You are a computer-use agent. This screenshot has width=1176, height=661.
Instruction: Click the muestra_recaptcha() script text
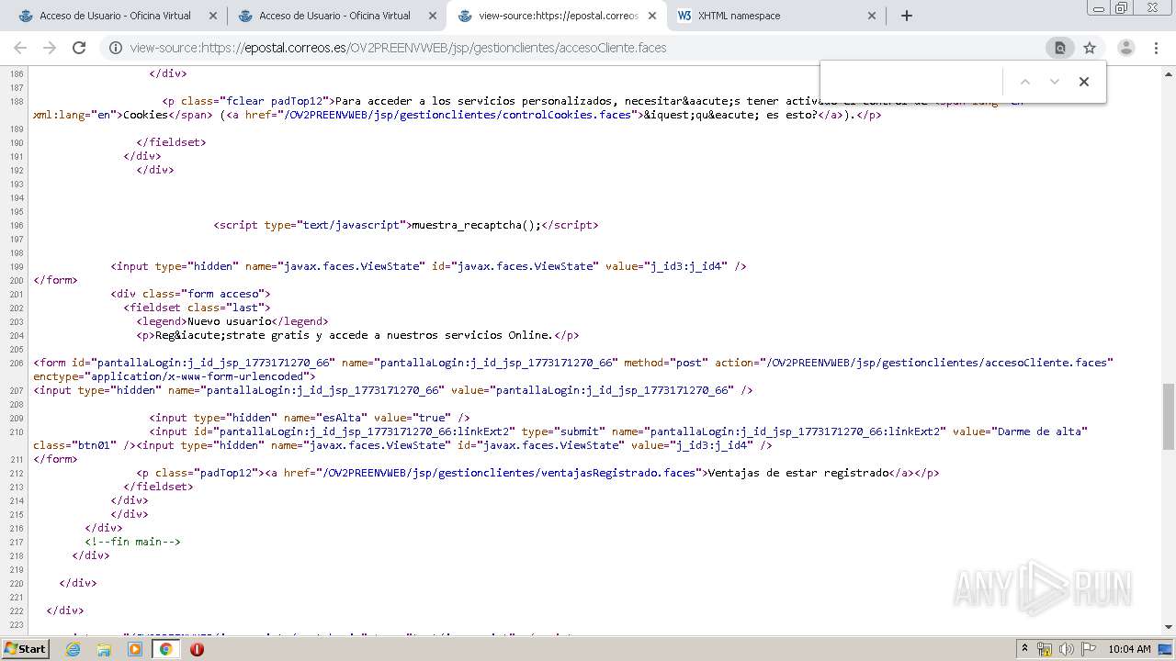477,225
